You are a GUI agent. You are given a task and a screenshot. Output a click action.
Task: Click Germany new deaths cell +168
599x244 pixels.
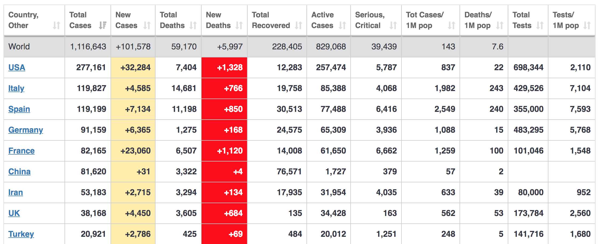click(x=224, y=130)
